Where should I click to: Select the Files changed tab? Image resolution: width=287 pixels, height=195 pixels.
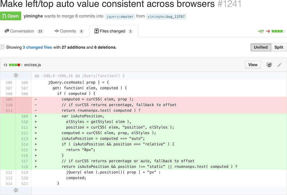point(114,31)
